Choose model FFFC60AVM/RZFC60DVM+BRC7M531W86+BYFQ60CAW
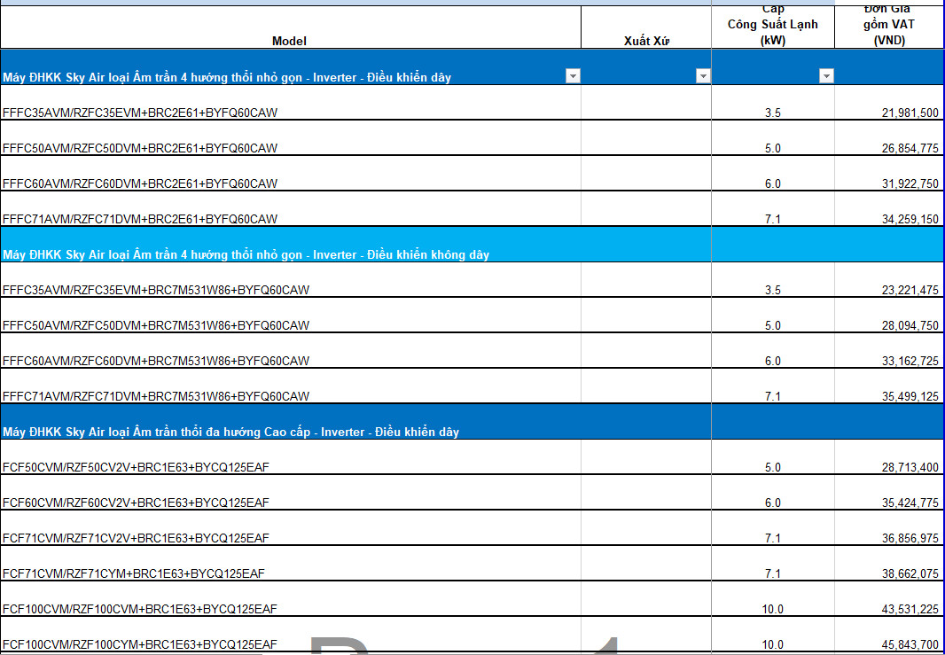This screenshot has width=945, height=655. 156,362
